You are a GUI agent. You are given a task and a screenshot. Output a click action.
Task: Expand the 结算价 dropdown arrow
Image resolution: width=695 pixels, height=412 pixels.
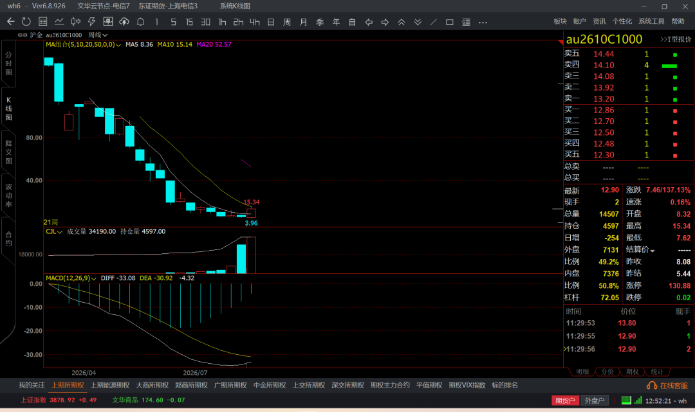coord(653,251)
